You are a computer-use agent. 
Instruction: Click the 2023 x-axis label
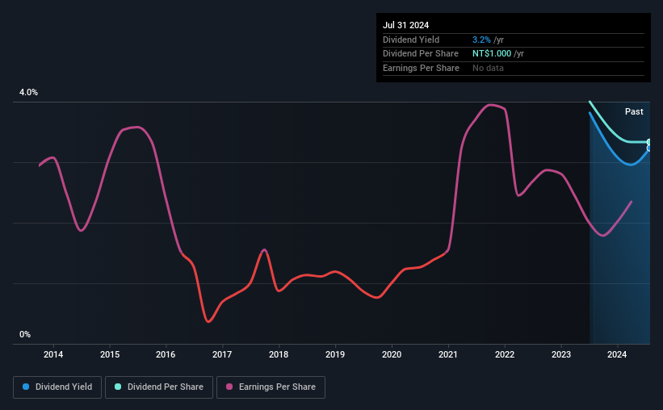(x=561, y=354)
